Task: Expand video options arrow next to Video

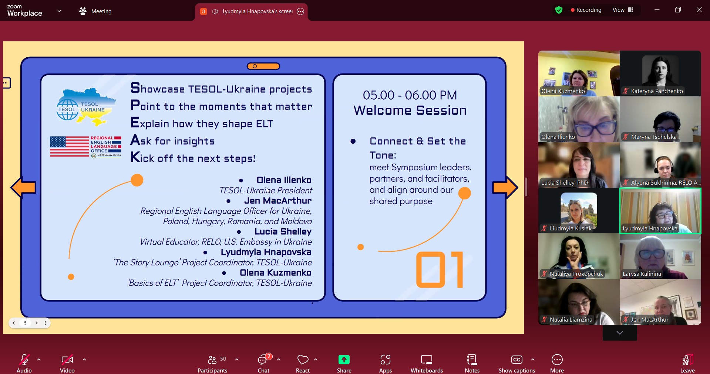Action: pyautogui.click(x=84, y=360)
